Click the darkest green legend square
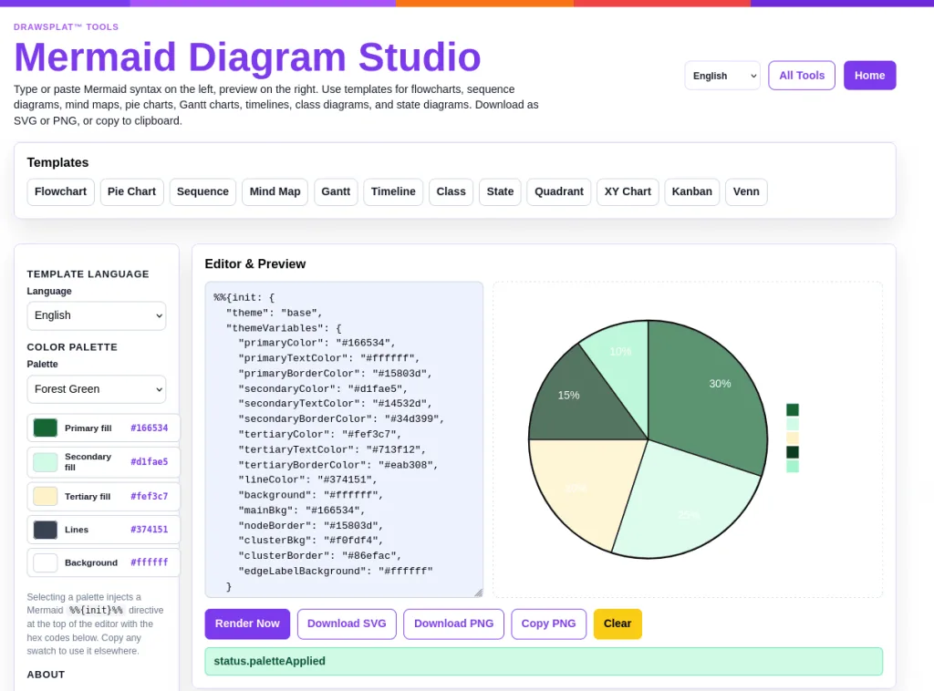934x691 pixels. click(x=793, y=452)
